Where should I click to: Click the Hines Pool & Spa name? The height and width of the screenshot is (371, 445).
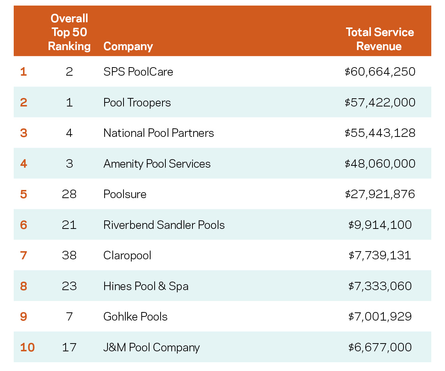[x=146, y=286]
